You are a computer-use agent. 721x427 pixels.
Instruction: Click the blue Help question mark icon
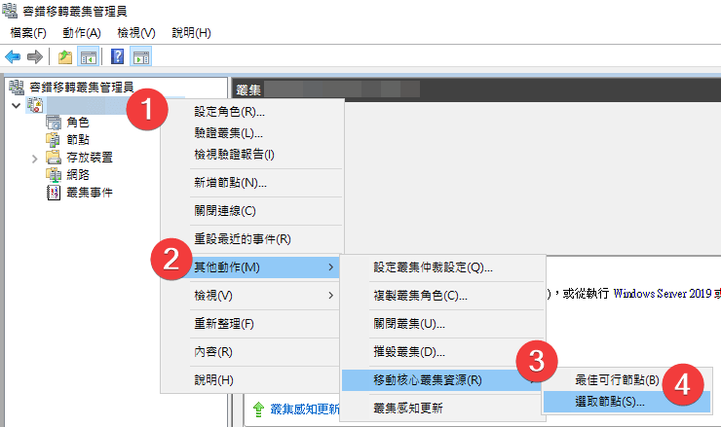118,56
